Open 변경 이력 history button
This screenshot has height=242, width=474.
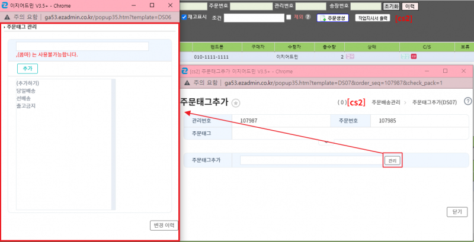tap(164, 225)
